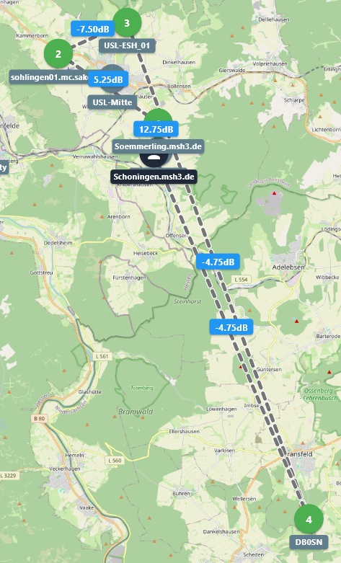Open the green cluster marker numbered 3
The image size is (341, 563).
click(x=127, y=22)
